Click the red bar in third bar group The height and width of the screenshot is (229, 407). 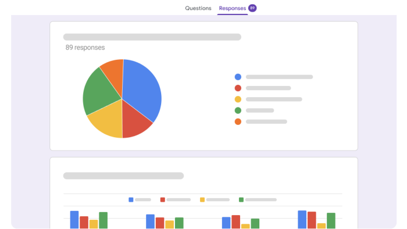tap(235, 222)
